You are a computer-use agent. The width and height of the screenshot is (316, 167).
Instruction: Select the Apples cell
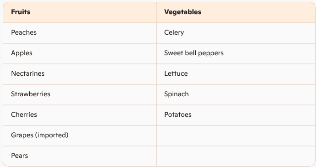(80, 53)
